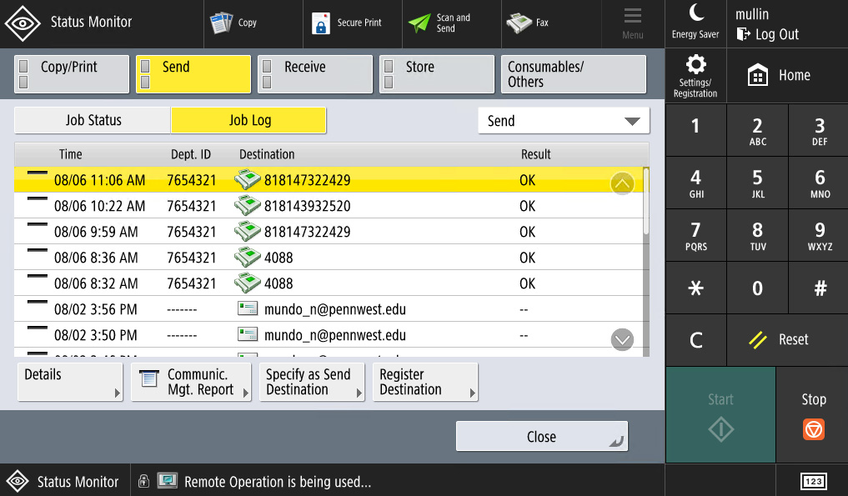The width and height of the screenshot is (848, 496).
Task: Launch Scan and Send paper plane icon
Action: pos(419,23)
